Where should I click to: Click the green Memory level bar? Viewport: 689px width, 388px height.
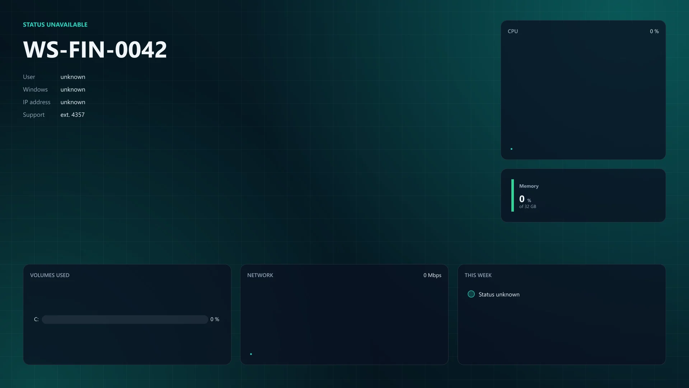512,195
